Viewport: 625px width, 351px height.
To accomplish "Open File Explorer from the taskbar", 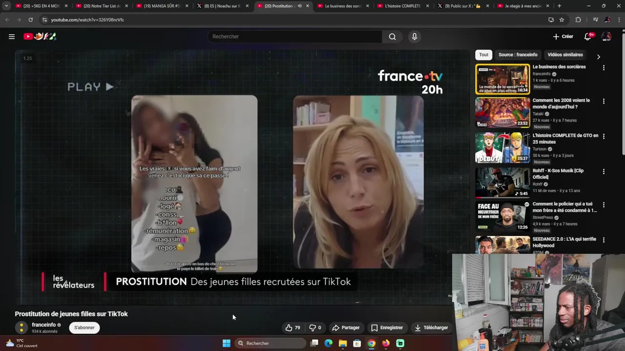I will 343,343.
